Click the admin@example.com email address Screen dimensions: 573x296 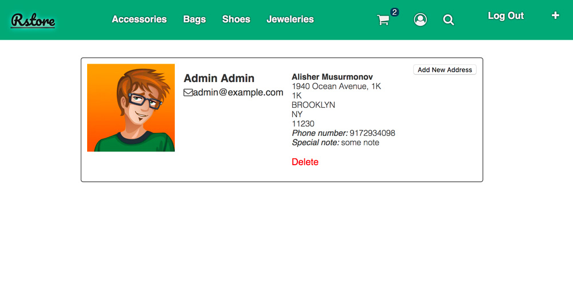238,92
